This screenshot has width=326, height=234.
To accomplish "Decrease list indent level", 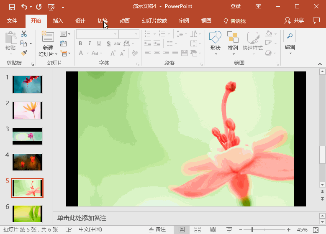I will (x=148, y=43).
